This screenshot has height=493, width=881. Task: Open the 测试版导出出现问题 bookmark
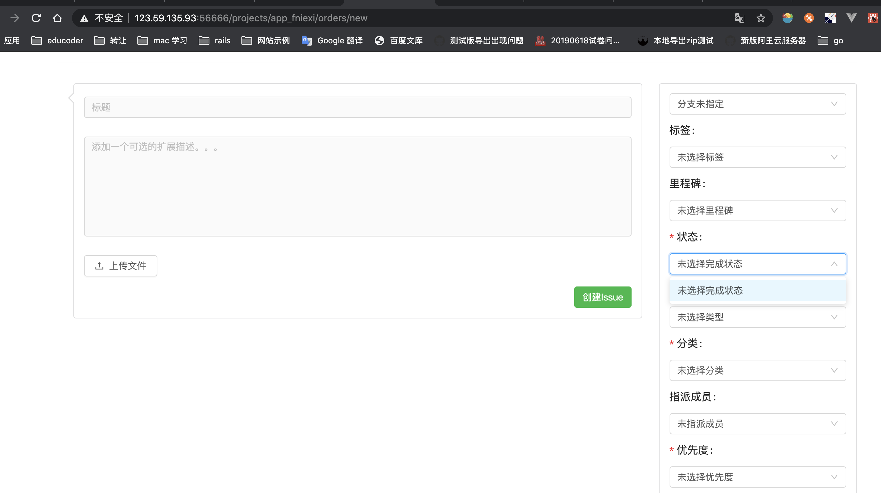(479, 41)
